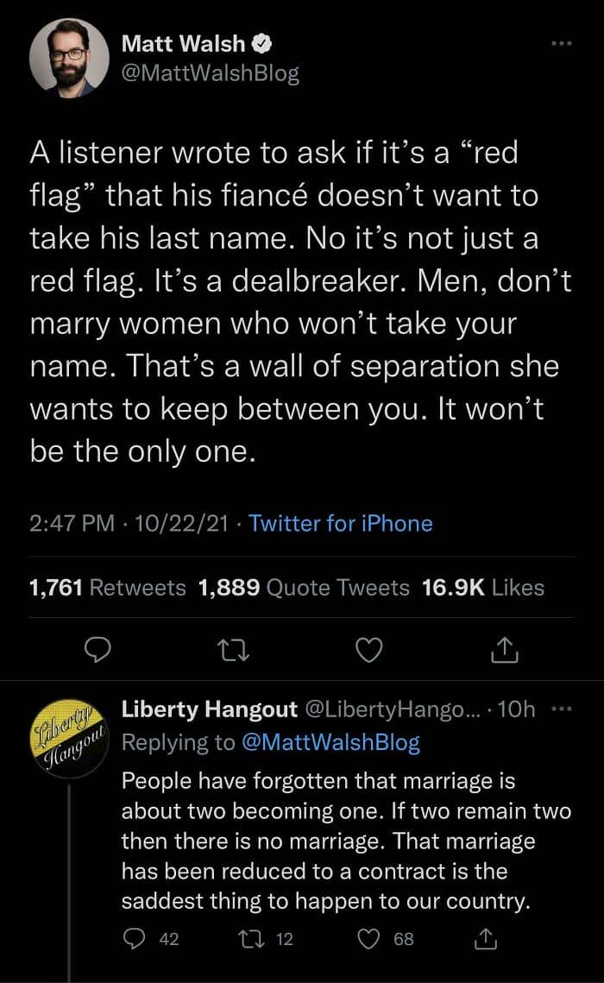Open the Twitter for iPhone link
Screen dimensions: 604x983
click(341, 523)
